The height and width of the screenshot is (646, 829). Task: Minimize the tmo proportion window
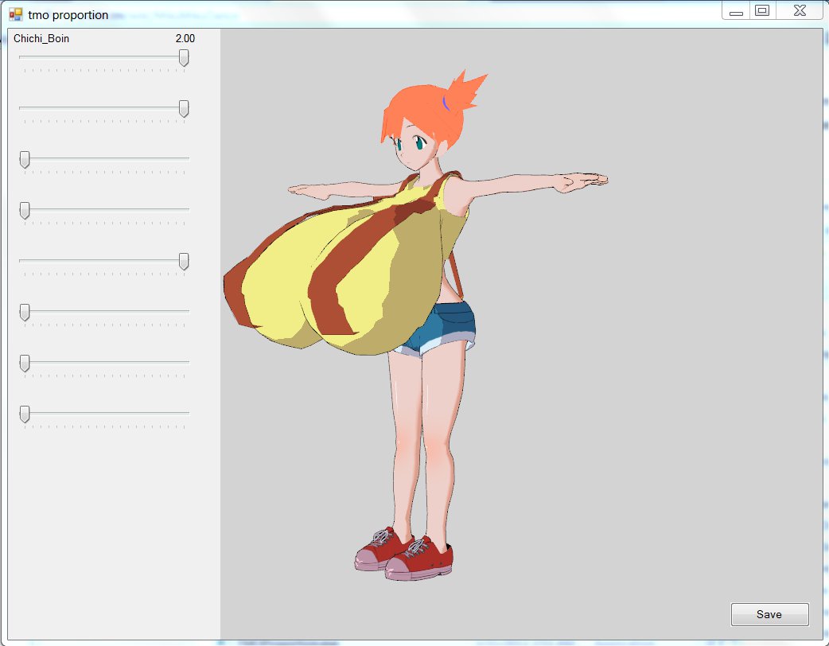736,11
